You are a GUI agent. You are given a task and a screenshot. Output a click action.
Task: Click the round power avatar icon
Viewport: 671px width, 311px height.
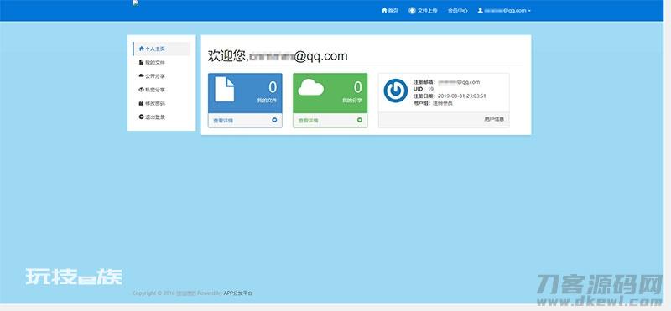[x=395, y=91]
